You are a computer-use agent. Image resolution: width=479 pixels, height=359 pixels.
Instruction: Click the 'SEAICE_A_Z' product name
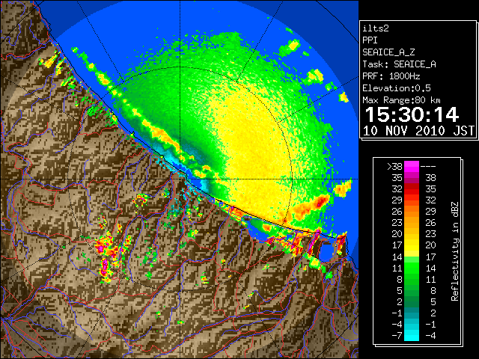click(x=388, y=52)
